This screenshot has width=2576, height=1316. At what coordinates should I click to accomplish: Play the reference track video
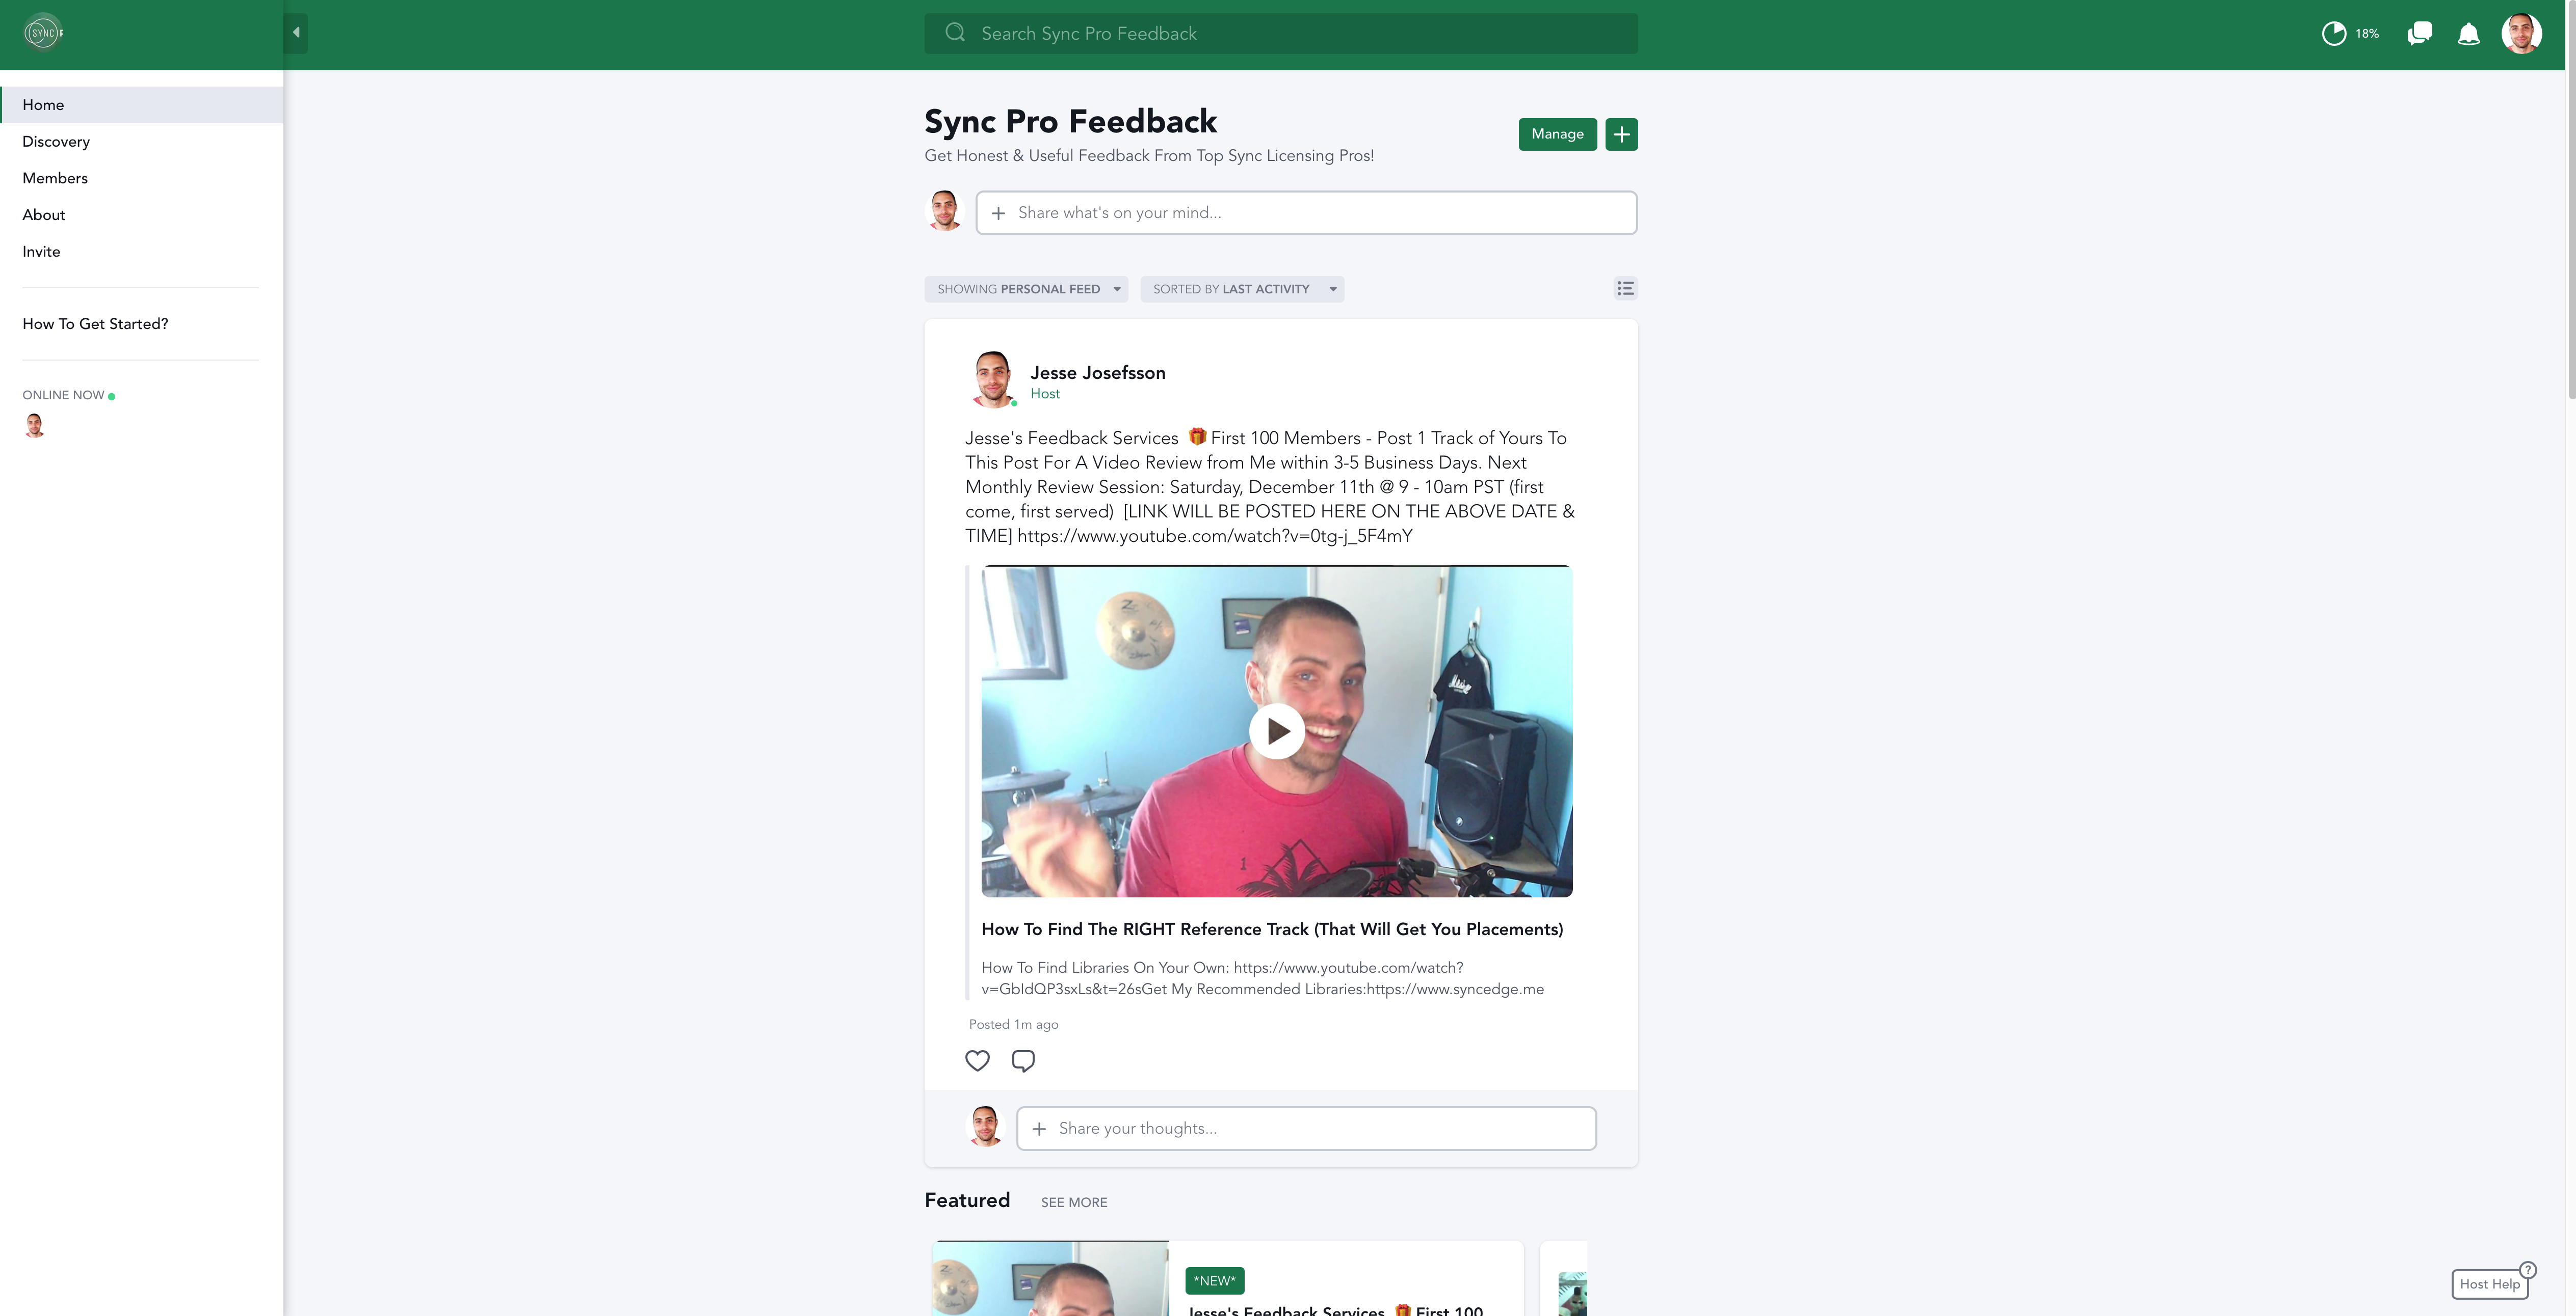(1277, 731)
